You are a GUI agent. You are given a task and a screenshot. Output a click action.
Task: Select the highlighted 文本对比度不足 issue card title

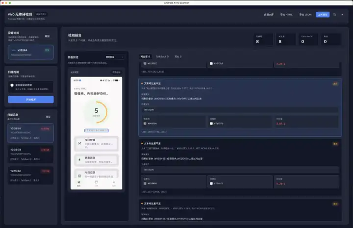[x=152, y=83]
